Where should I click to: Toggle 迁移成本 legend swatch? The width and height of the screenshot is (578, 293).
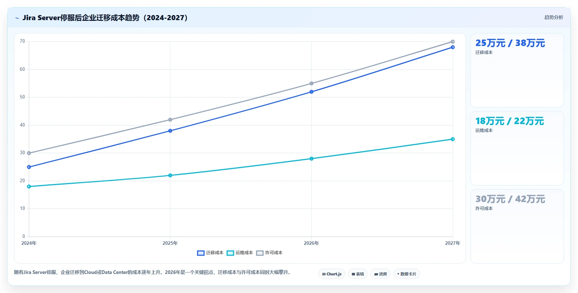click(x=201, y=253)
